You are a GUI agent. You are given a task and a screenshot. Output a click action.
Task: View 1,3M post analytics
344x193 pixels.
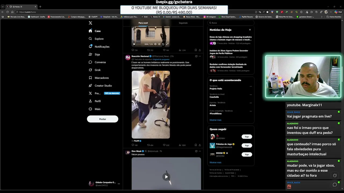click(x=182, y=50)
